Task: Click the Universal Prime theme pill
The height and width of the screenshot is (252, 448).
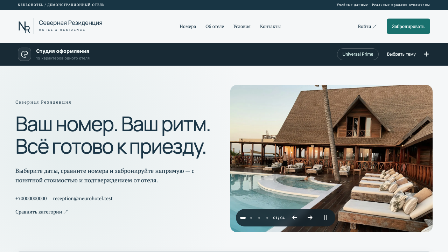Action: click(358, 54)
